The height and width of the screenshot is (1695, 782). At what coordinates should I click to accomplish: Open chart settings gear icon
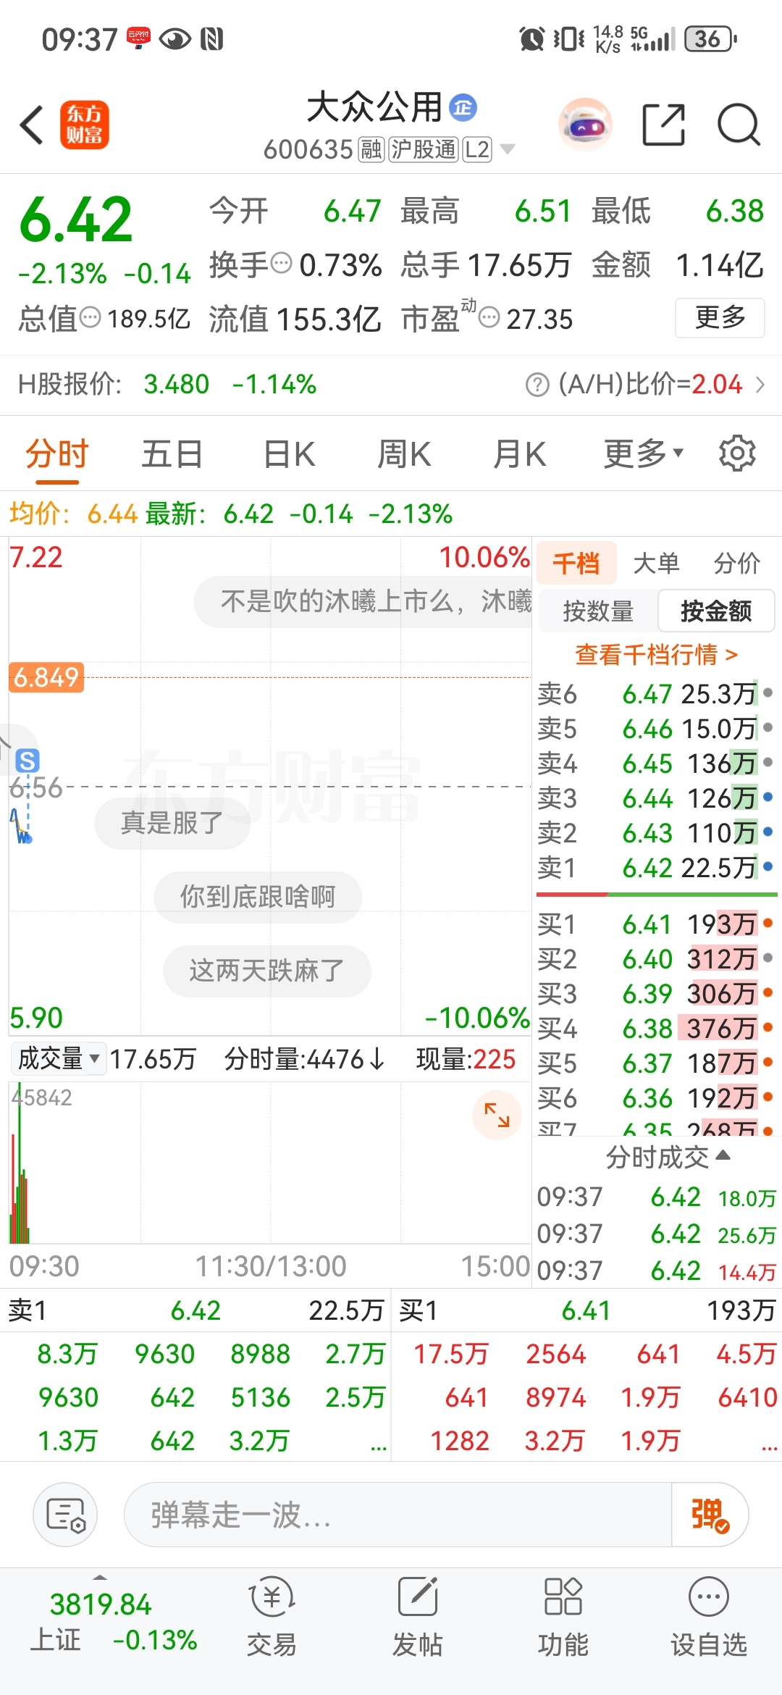737,453
